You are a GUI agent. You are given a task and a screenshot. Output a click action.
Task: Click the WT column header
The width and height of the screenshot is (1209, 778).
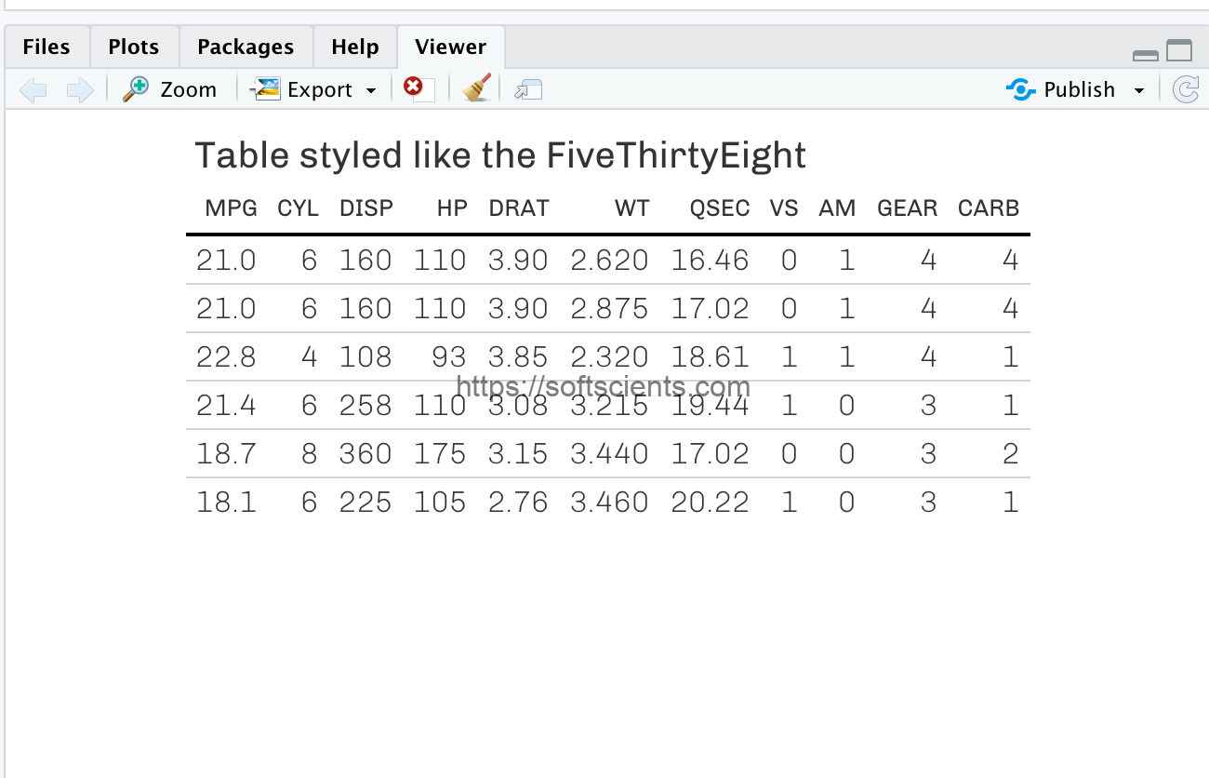[x=632, y=208]
